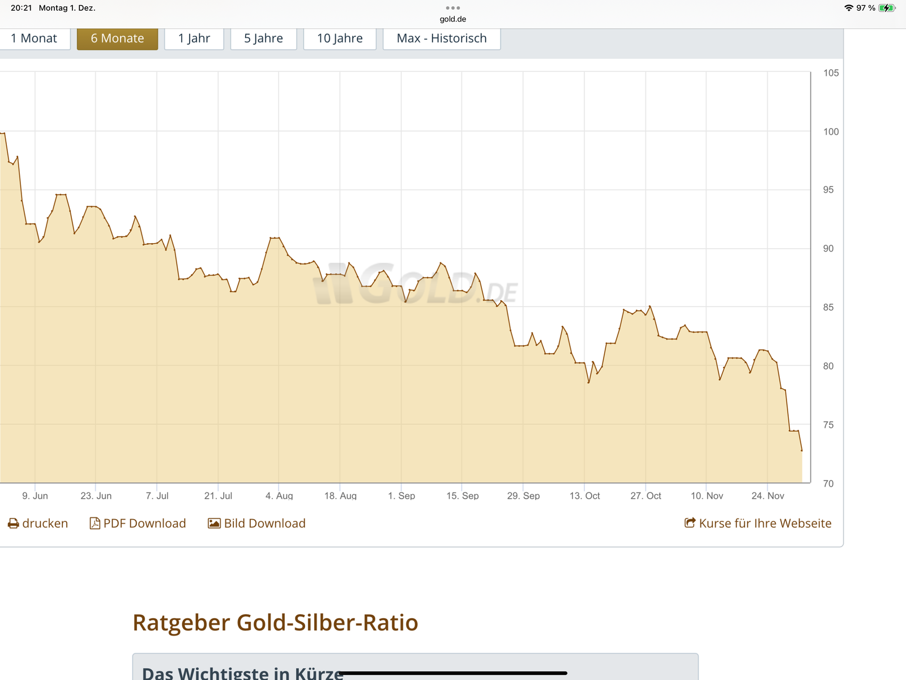906x680 pixels.
Task: Click the PDF file icon
Action: 95,524
